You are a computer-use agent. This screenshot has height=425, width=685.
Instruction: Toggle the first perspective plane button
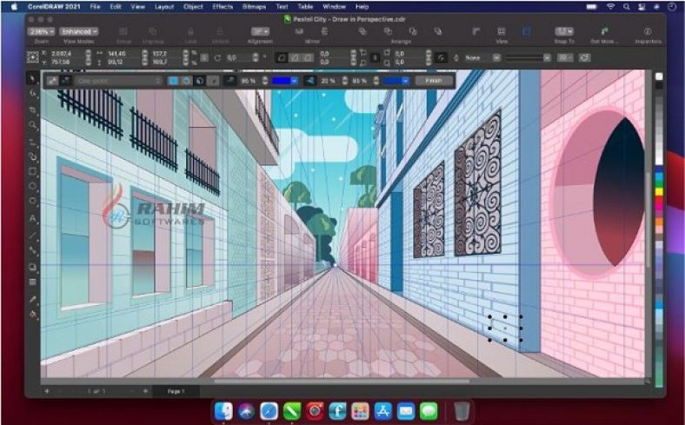pos(173,80)
